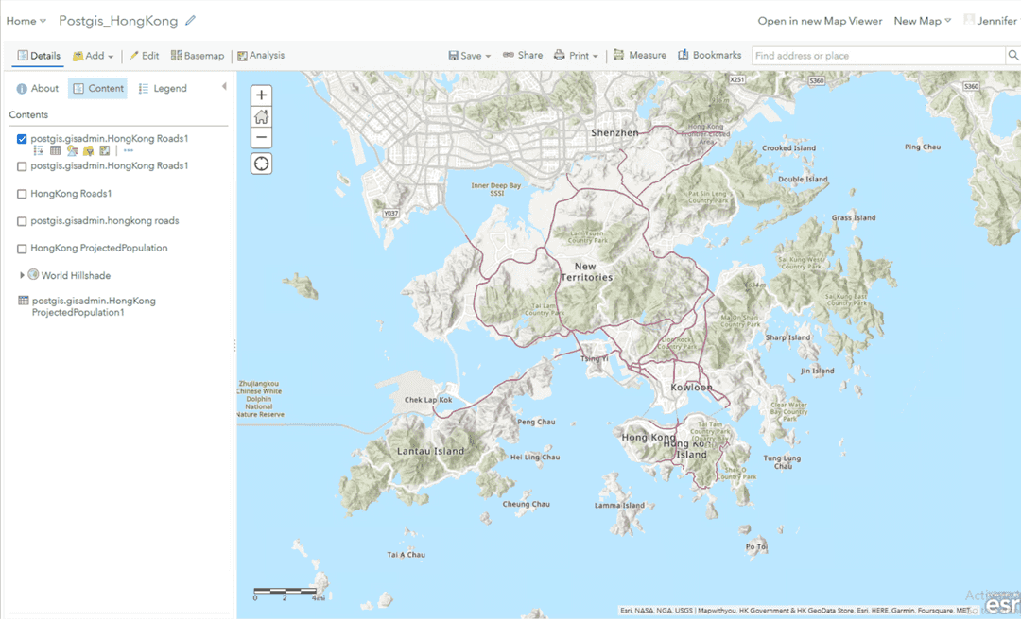The image size is (1021, 622).
Task: Click the Edit button on the toolbar
Action: (146, 55)
